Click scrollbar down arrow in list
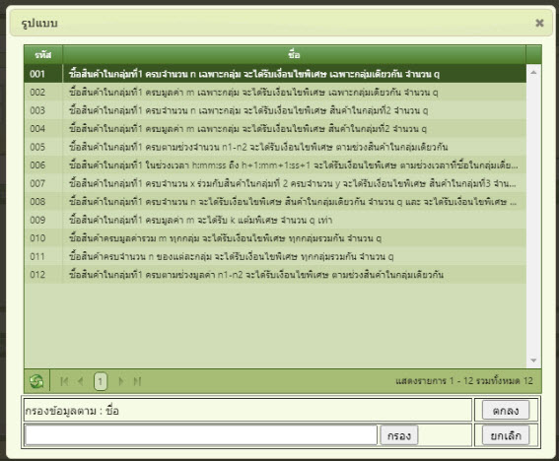 (533, 361)
